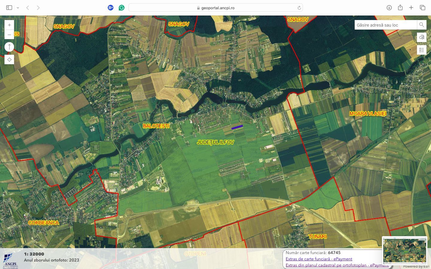Toggle the Safari sidebar
The height and width of the screenshot is (269, 431).
tap(9, 7)
